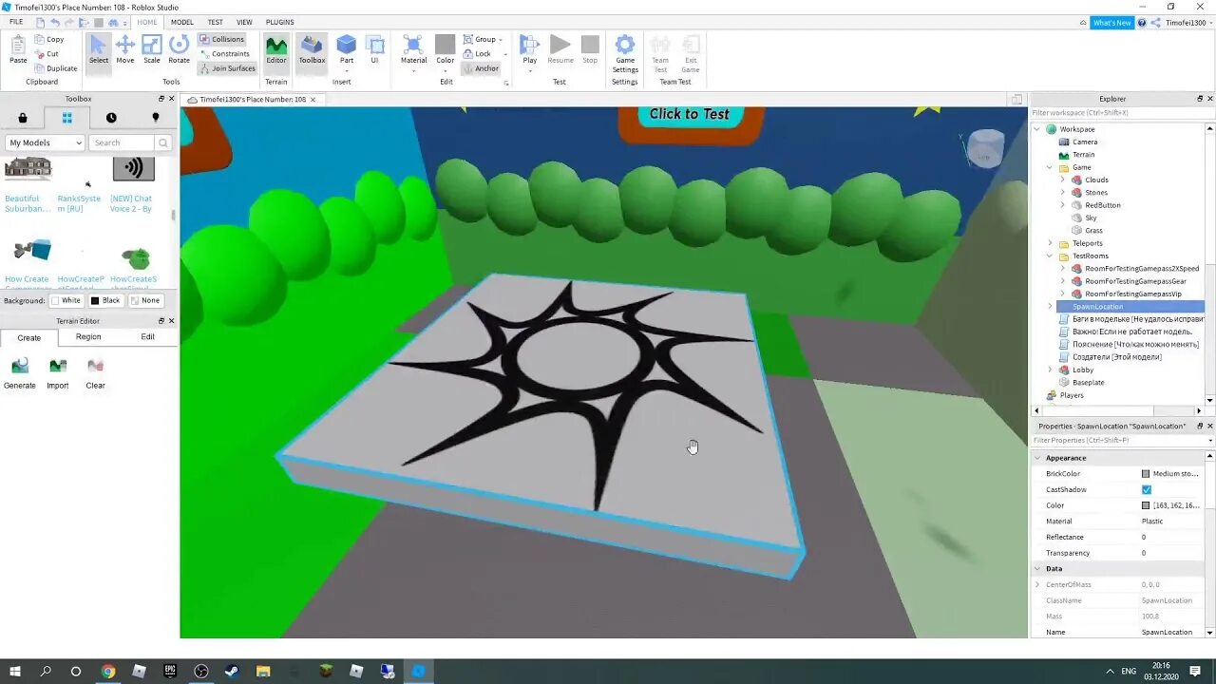This screenshot has height=684, width=1216.
Task: Toggle Join Surfaces option
Action: point(227,68)
